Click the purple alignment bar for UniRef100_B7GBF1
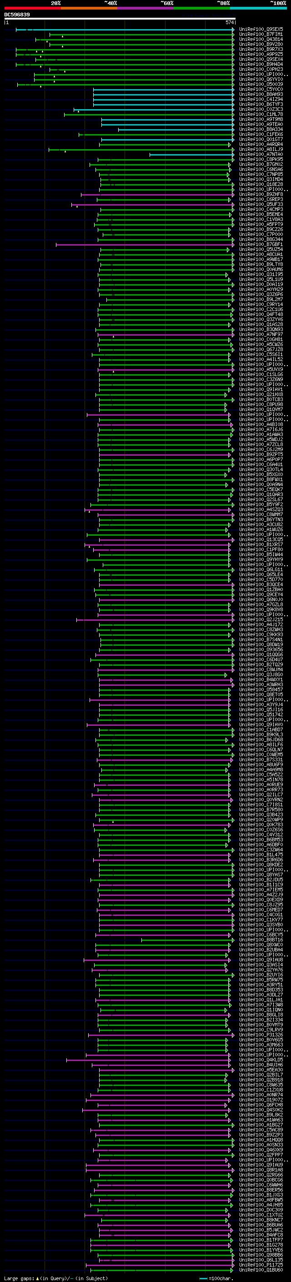Viewport: 291px width, 1282px height. pos(145,244)
